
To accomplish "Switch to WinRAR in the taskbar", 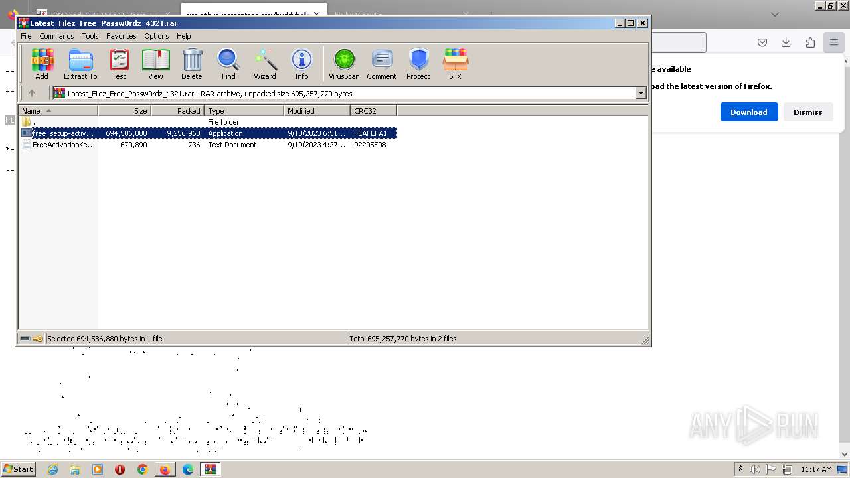I will [x=211, y=469].
